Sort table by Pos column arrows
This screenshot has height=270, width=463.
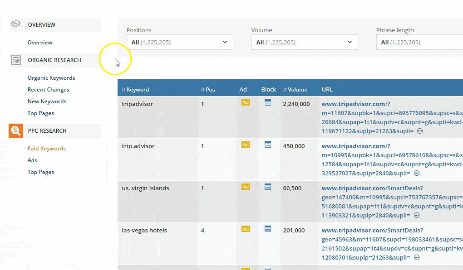pos(202,90)
